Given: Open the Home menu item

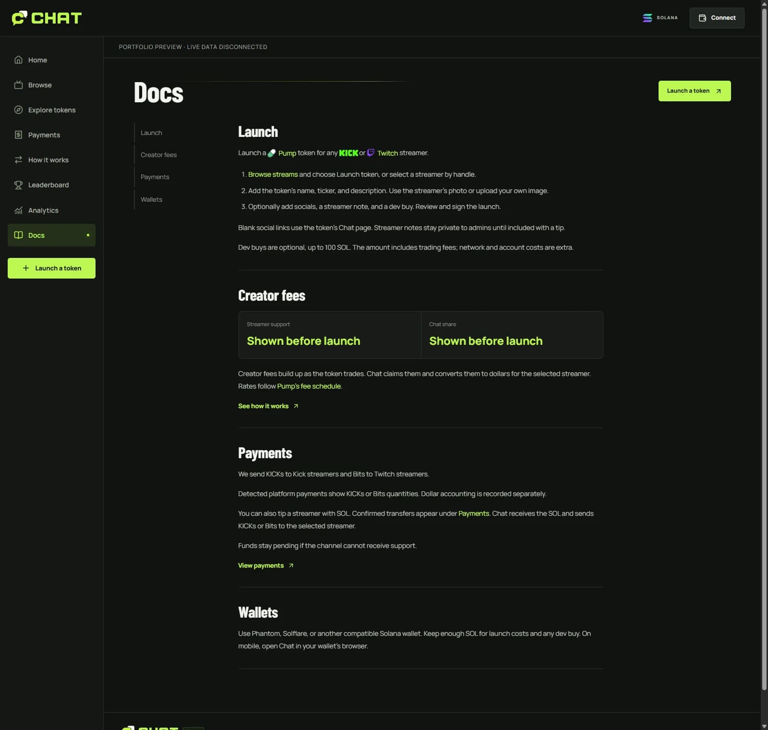Looking at the screenshot, I should (51, 60).
